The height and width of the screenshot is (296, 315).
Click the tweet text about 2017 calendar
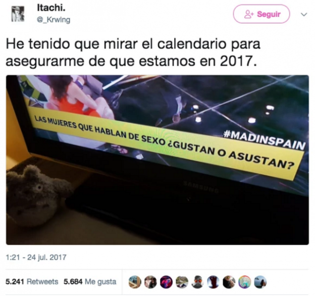(133, 52)
